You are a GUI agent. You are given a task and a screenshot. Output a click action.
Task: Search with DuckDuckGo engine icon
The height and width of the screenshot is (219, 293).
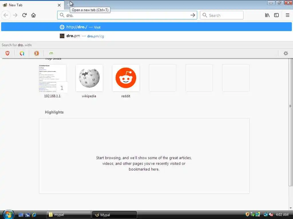tap(37, 53)
